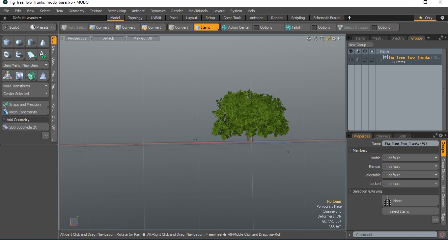The image size is (448, 240).
Task: Open the Presets browser
Action: (x=42, y=27)
